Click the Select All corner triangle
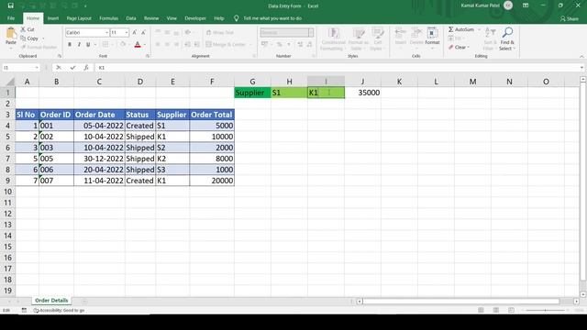The image size is (587, 330). (10, 82)
